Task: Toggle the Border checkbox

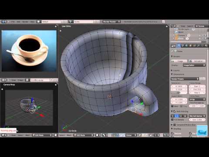Action: [x=172, y=106]
